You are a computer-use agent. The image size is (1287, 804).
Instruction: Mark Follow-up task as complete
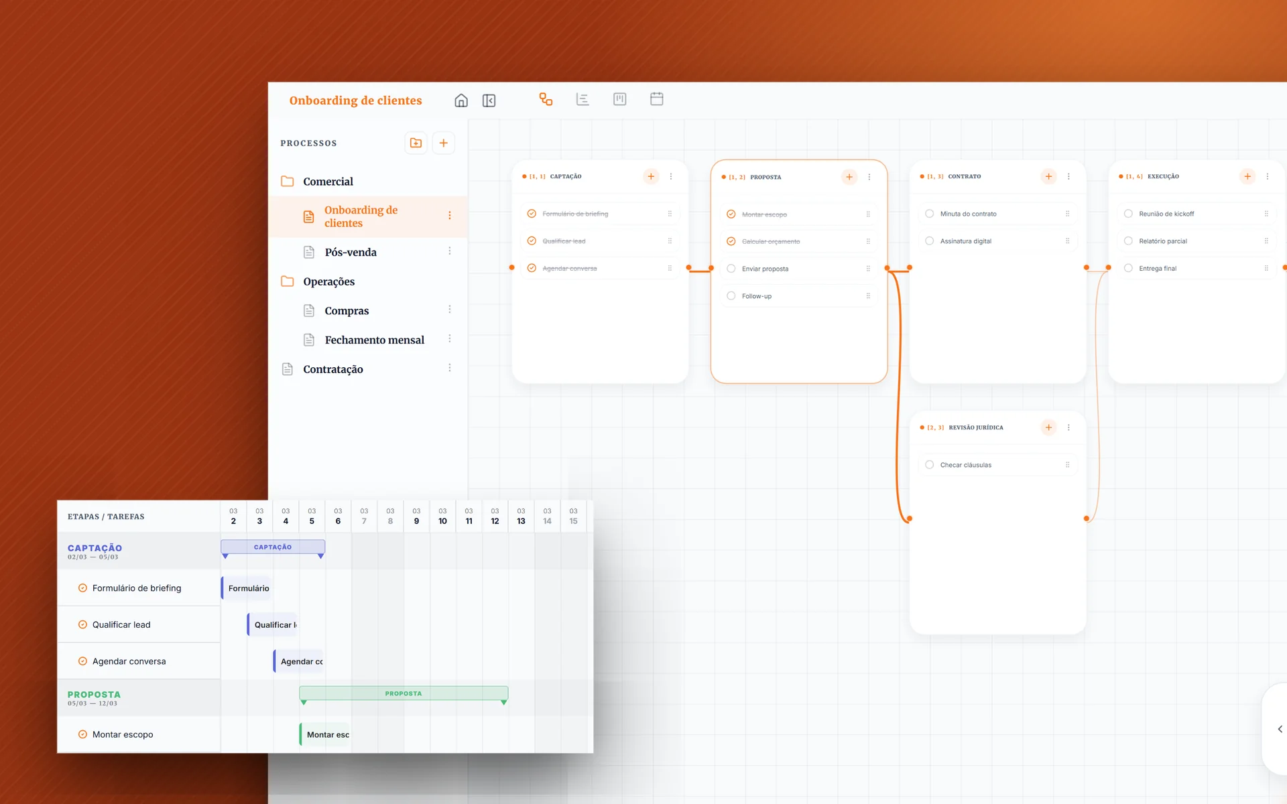coord(731,296)
